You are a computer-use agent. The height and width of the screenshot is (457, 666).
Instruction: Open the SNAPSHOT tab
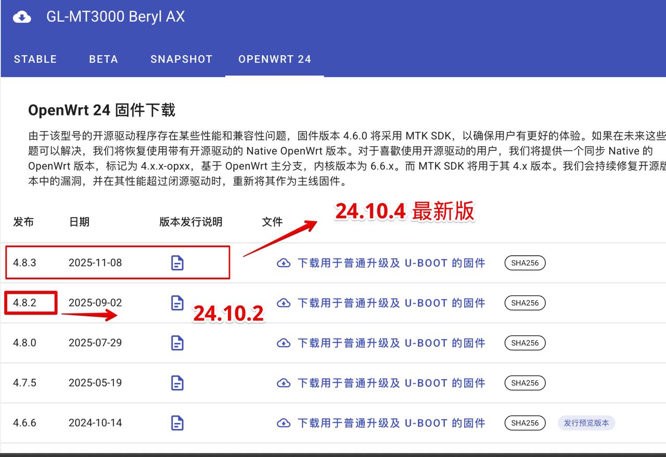coord(182,59)
